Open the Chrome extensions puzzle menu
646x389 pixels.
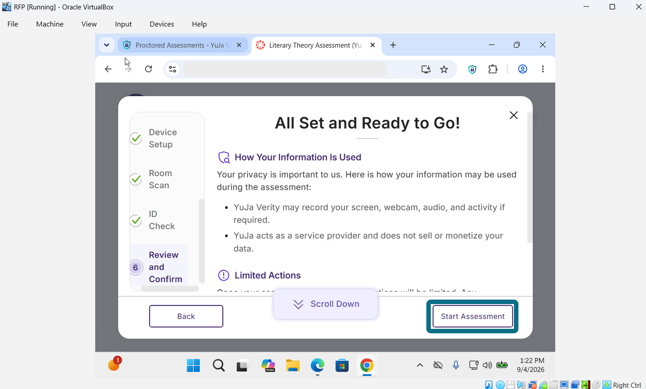point(493,69)
